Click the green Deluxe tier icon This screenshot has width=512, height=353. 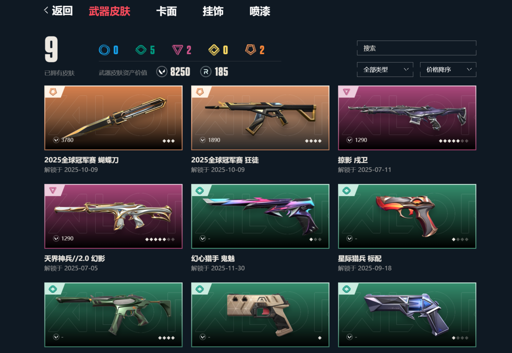[141, 50]
